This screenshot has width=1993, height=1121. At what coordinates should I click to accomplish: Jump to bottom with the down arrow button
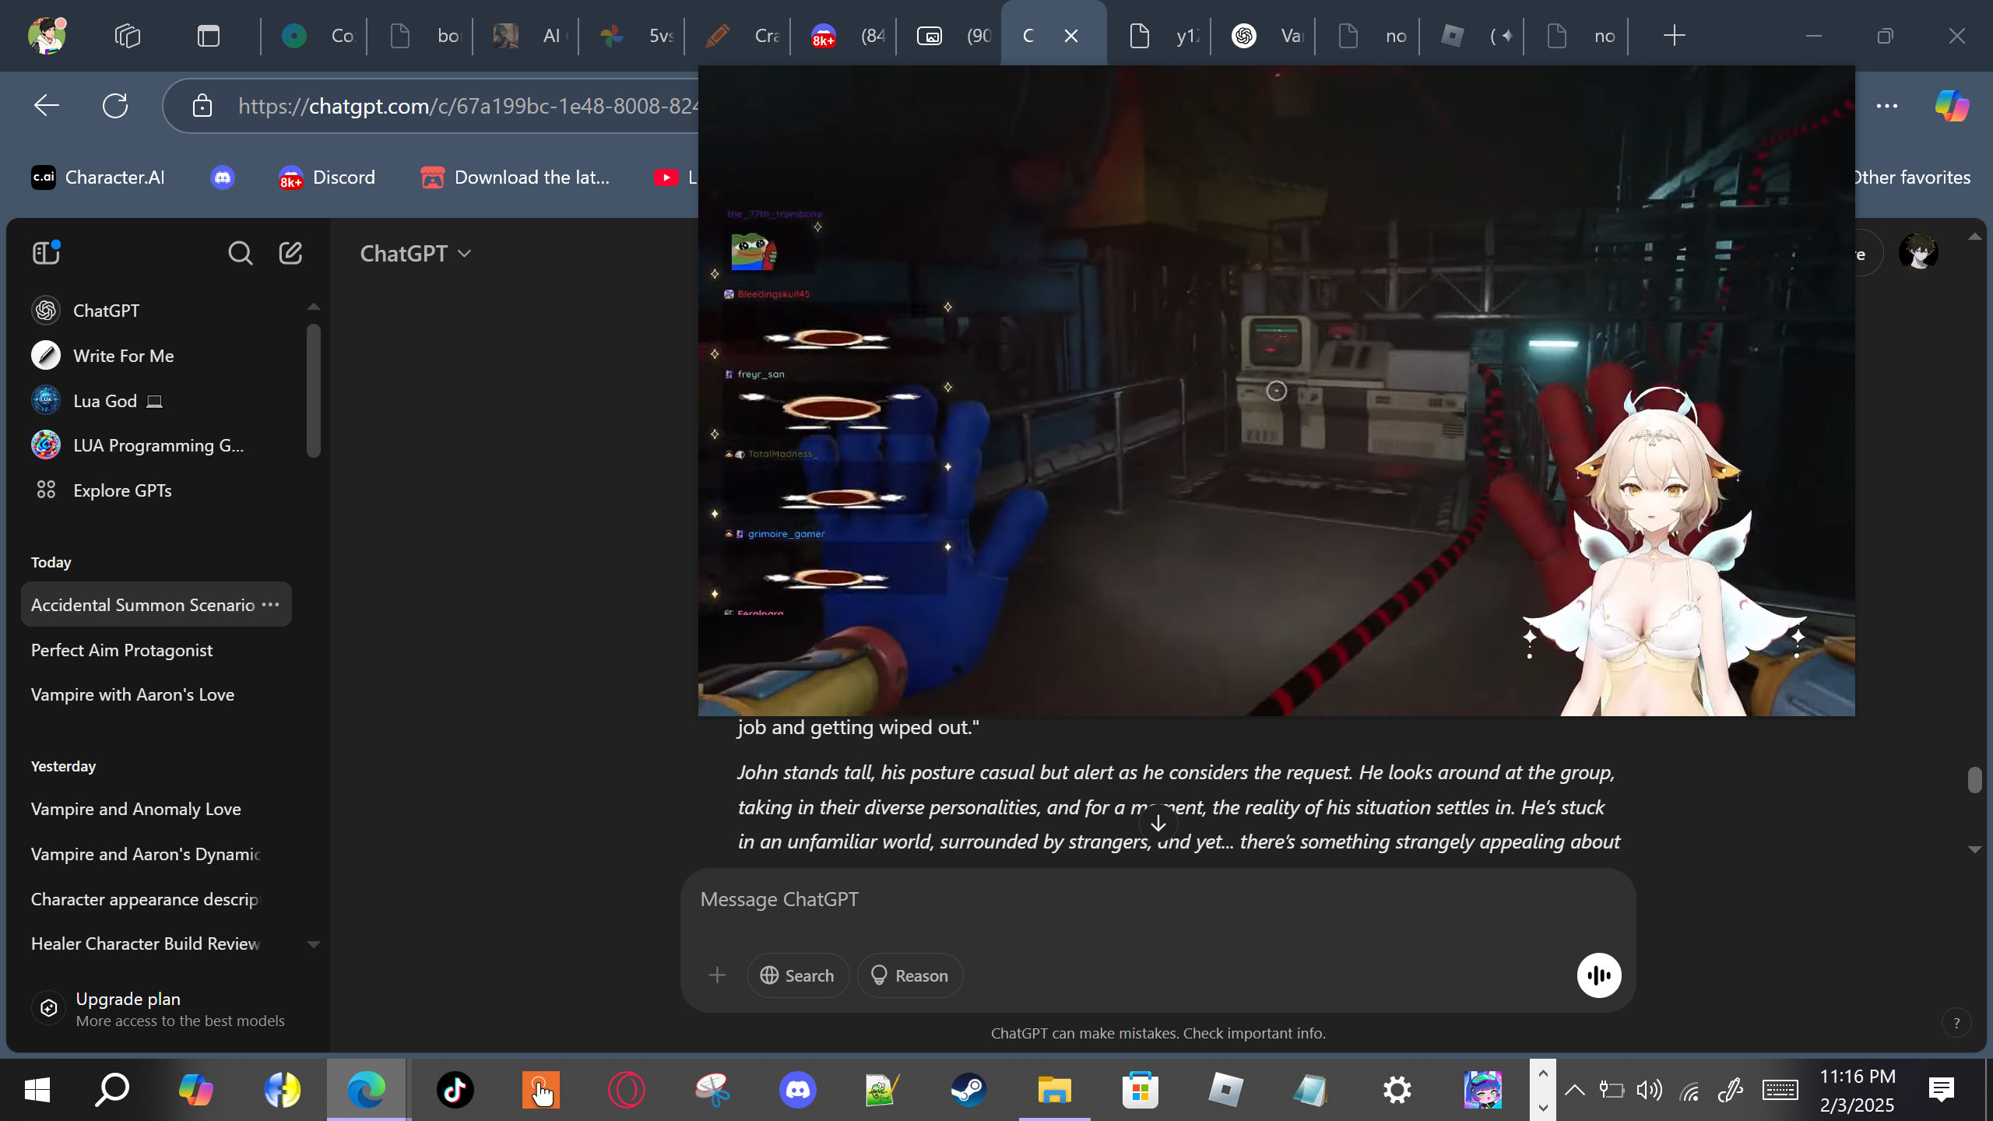point(1158,823)
